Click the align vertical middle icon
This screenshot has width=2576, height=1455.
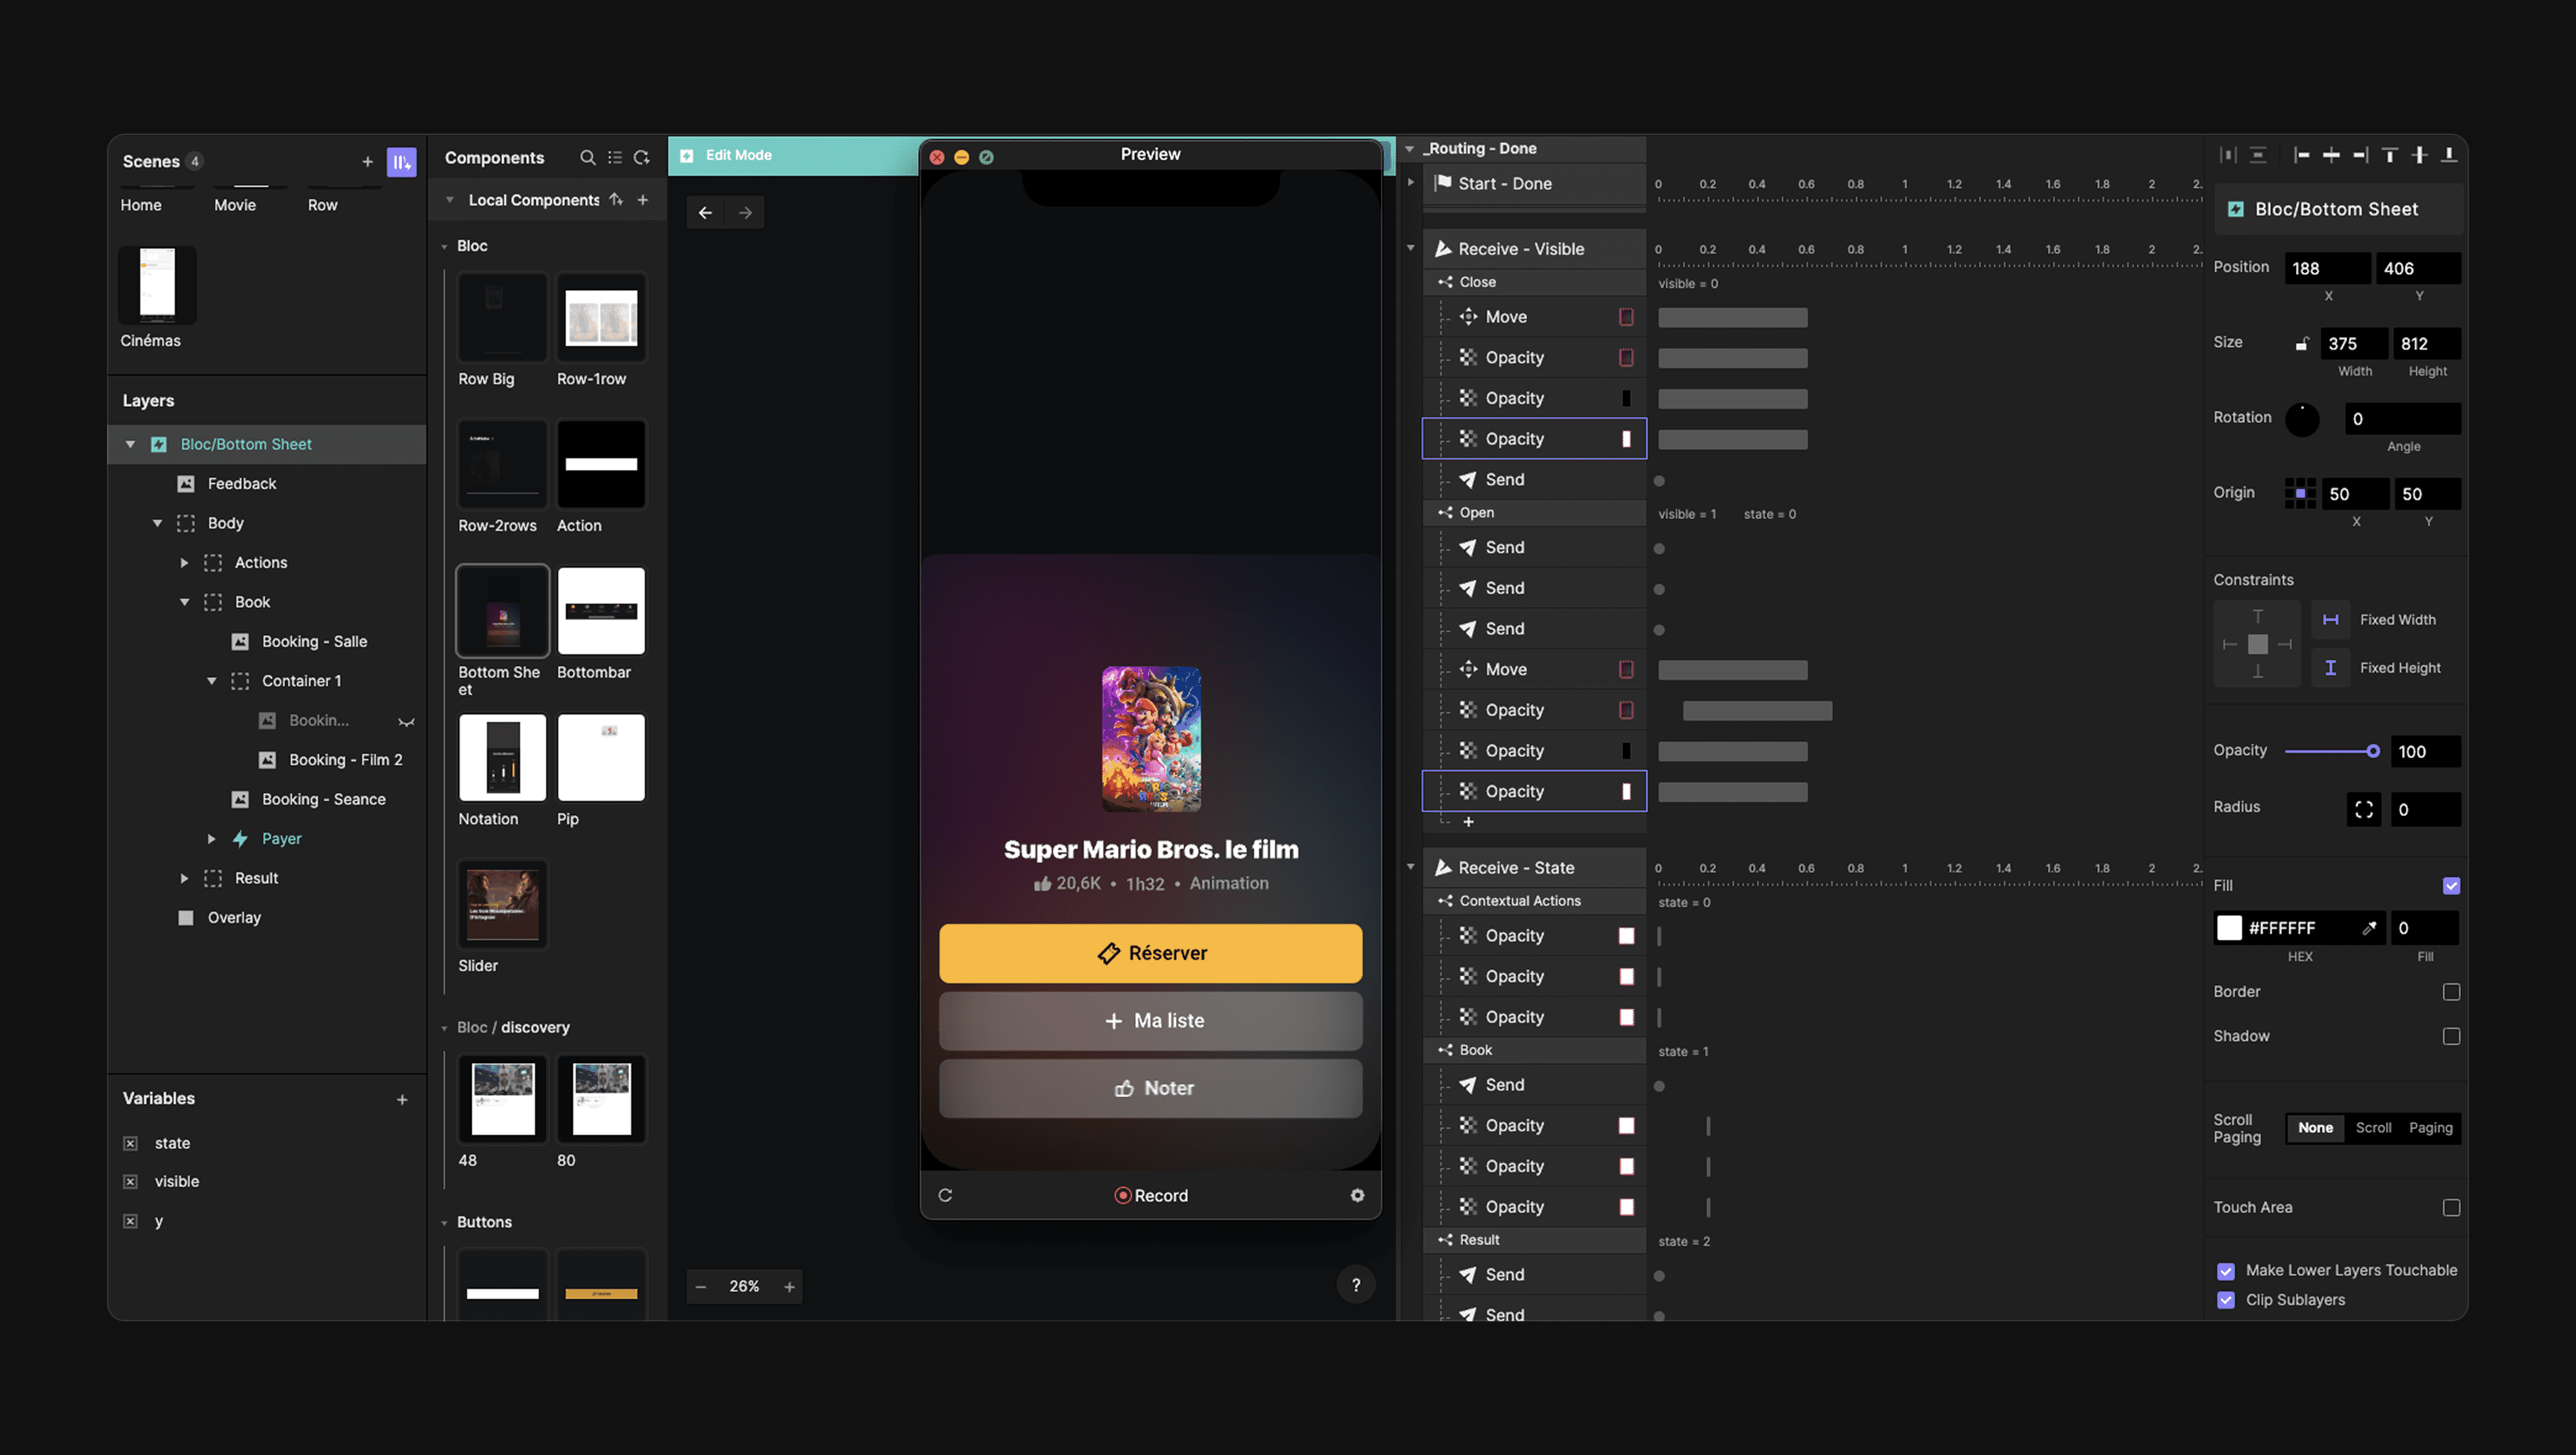click(2419, 155)
